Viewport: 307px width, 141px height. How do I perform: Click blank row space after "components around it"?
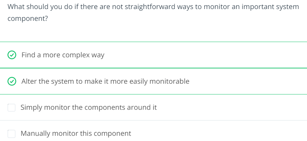tap(230, 108)
